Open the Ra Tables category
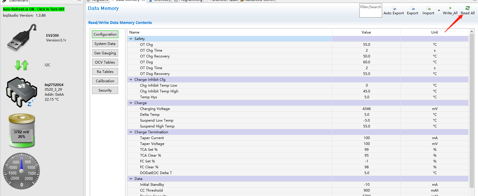 (x=105, y=72)
